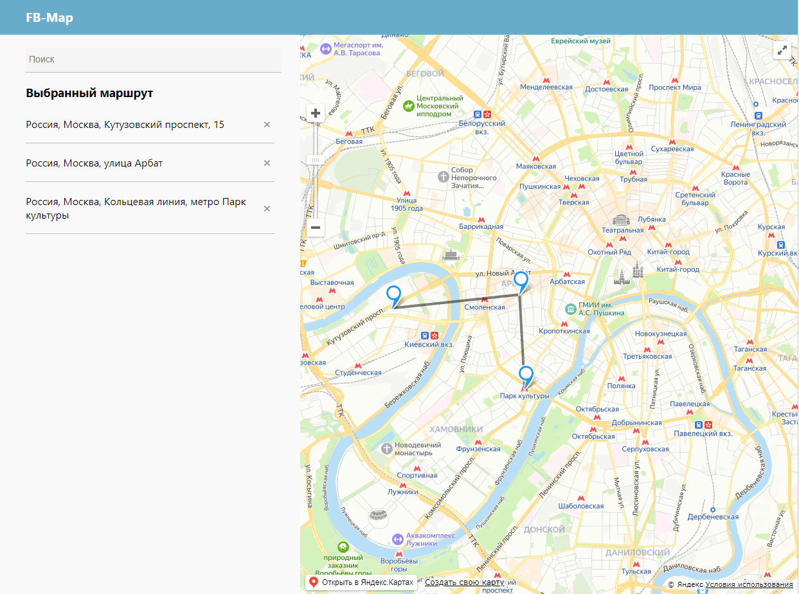Click the red pin icon in the Яндекс.Картах button
Viewport: 799px width, 594px height.
tap(313, 580)
